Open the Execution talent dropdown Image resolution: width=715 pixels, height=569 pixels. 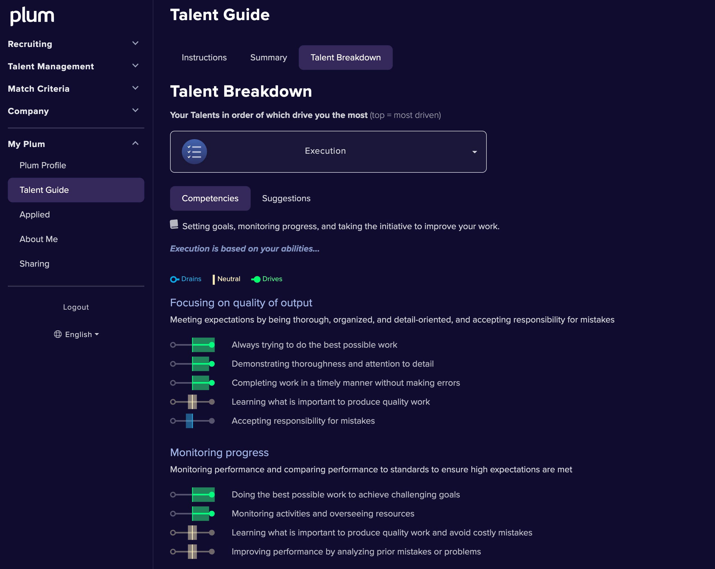[328, 152]
